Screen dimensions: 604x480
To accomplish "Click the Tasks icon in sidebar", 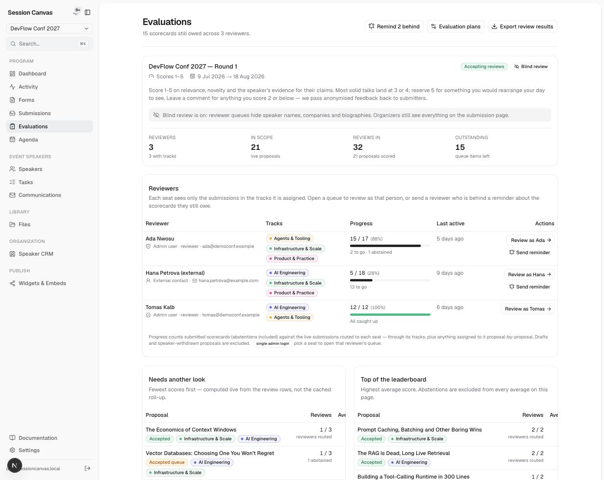I will coord(12,182).
